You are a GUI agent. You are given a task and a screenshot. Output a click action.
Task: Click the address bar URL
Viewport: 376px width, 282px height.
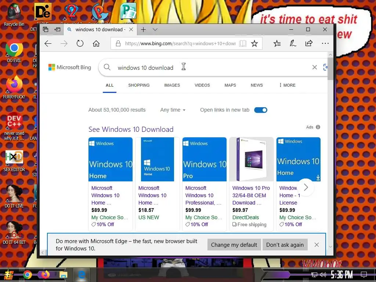(180, 43)
